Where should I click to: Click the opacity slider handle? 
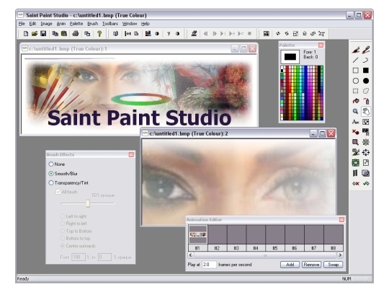pyautogui.click(x=88, y=203)
